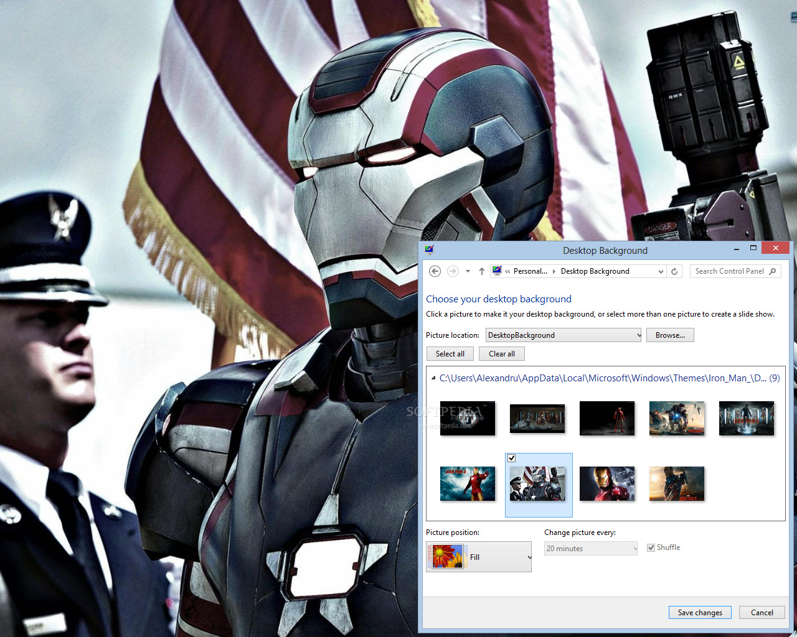Uncheck the Iron Patriot wallpaper checkbox

point(511,458)
